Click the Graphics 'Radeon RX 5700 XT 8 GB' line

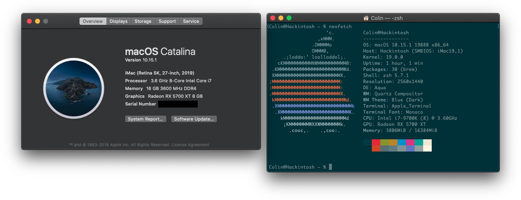pos(164,96)
